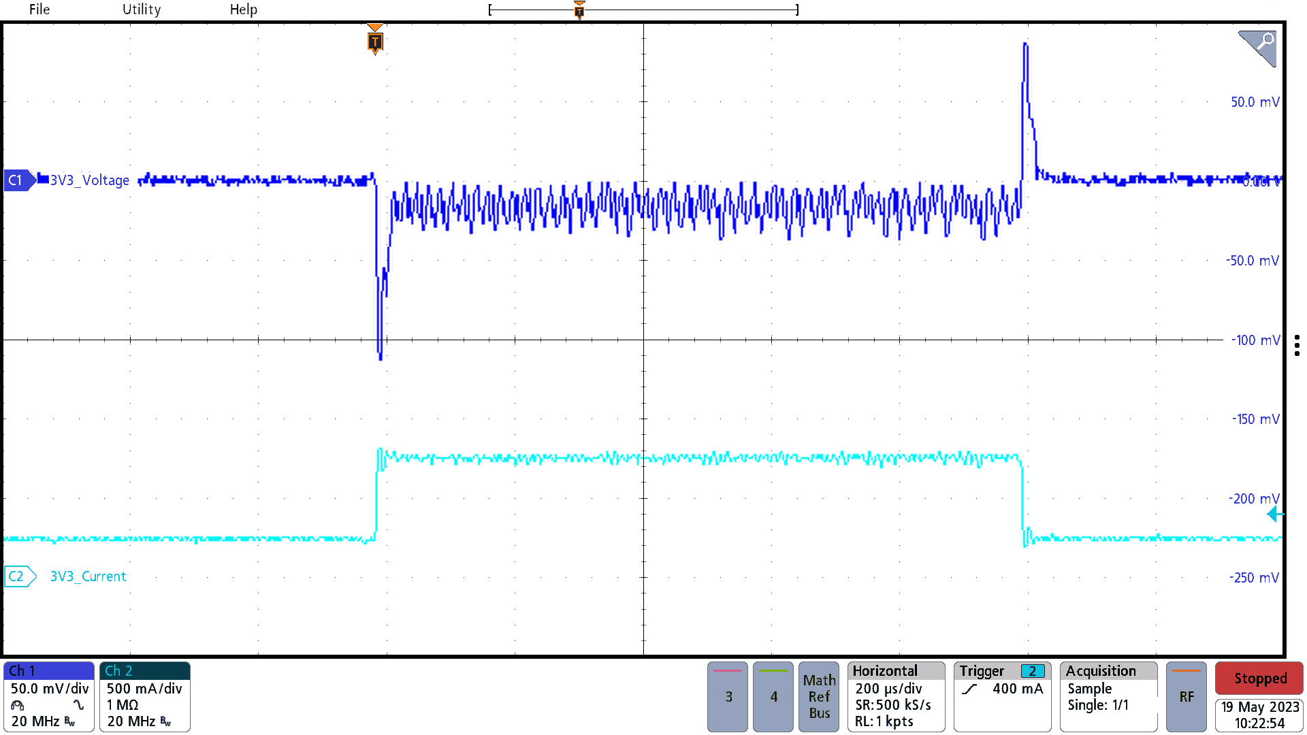Click the Math Ref Bus button
The height and width of the screenshot is (735, 1307).
pos(819,696)
